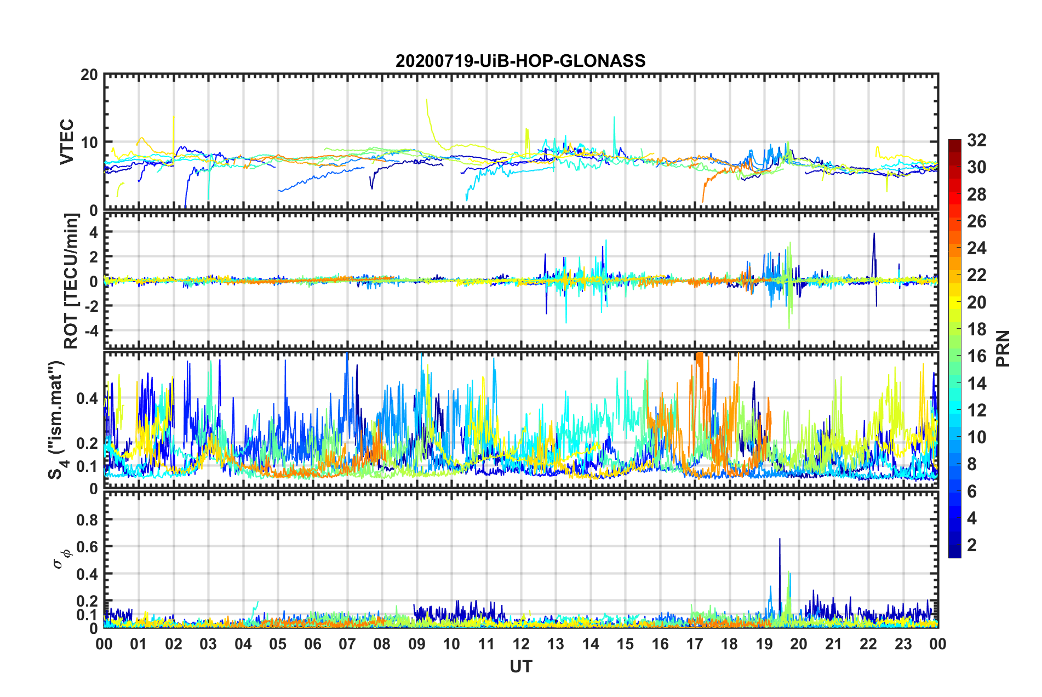Click sigma phi tick label 0.8
Viewport: 1042px width, 697px height.
(x=87, y=519)
